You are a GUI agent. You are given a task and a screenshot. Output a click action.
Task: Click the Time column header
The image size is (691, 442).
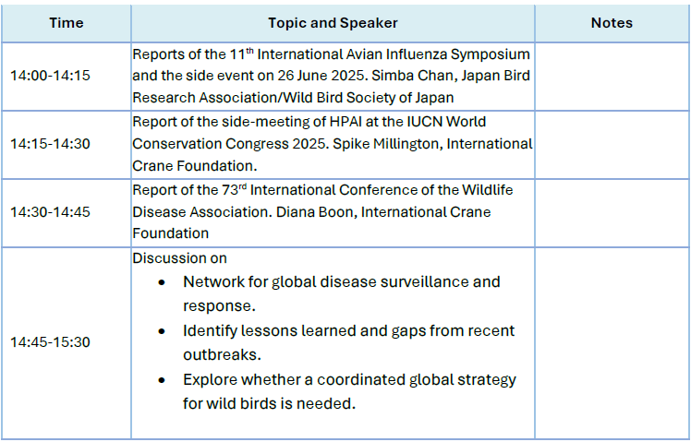pos(66,22)
